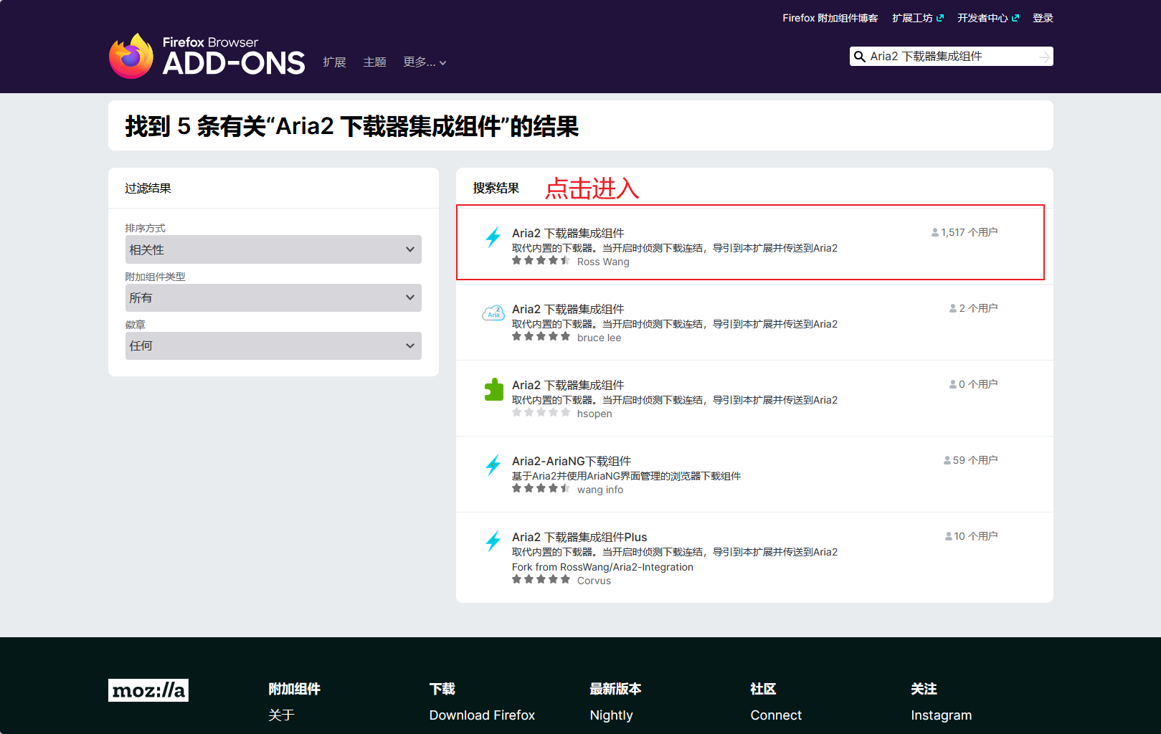Click the Instagram footer link

pyautogui.click(x=941, y=715)
